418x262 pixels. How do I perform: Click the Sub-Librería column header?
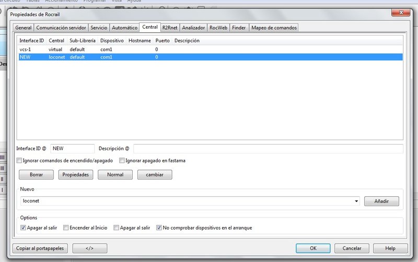[83, 41]
